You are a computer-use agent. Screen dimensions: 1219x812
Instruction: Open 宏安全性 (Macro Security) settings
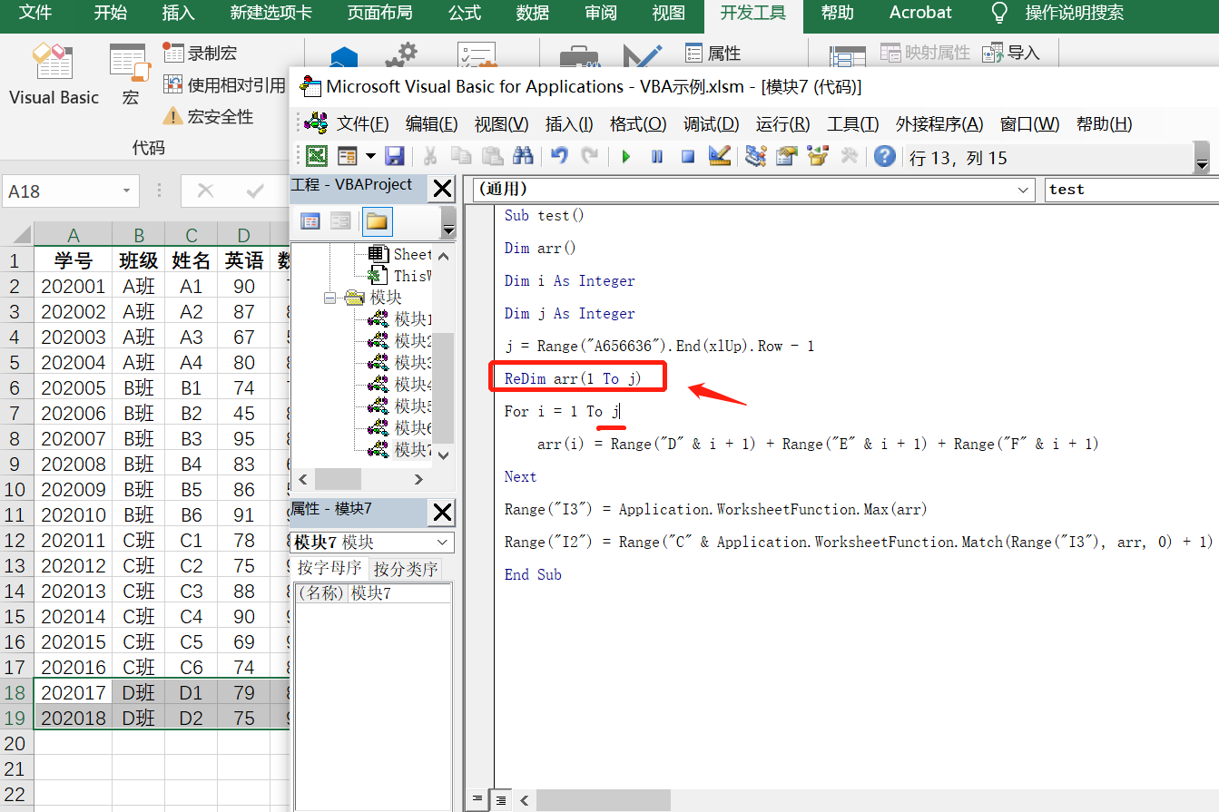coord(208,116)
